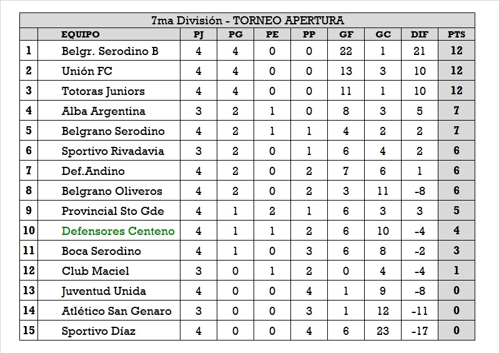Click the PTS column header
Viewport: 499px width, 353px height.
457,35
